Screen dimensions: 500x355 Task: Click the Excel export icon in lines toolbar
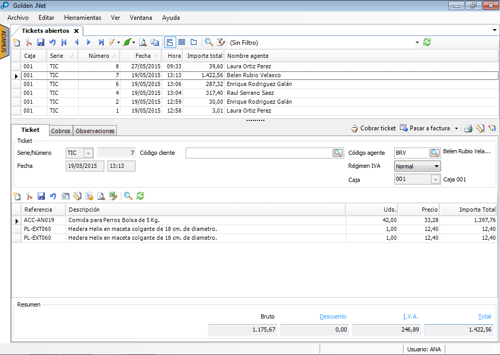coord(112,196)
